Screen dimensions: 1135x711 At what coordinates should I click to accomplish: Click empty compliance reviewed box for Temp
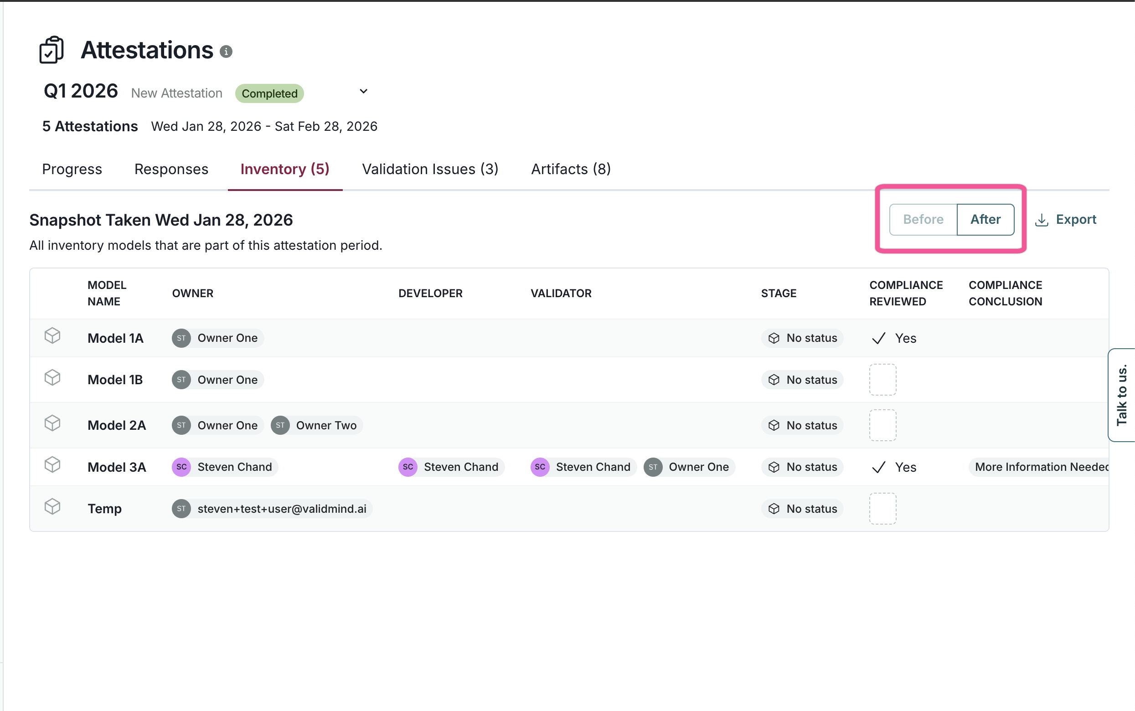click(x=882, y=508)
